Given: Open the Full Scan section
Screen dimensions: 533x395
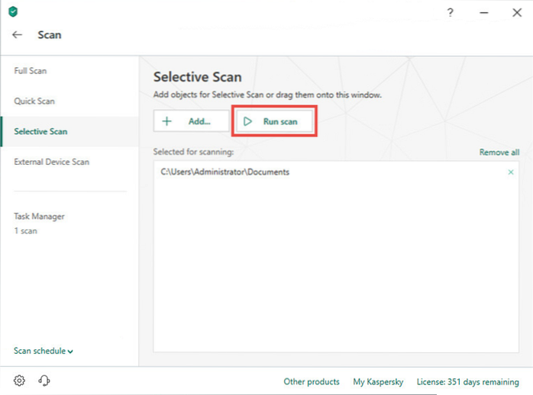Looking at the screenshot, I should [31, 71].
